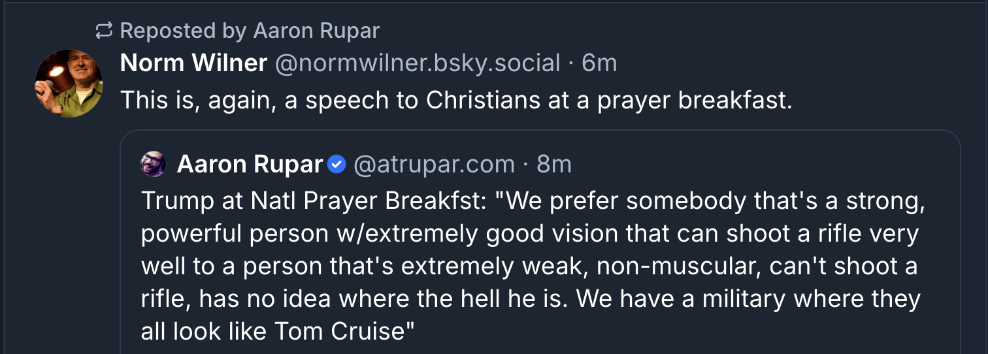Click the Norm Wilner display name

[194, 63]
